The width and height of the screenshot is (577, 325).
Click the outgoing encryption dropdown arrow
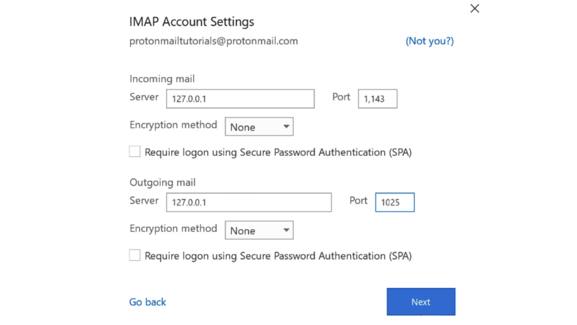pyautogui.click(x=286, y=230)
